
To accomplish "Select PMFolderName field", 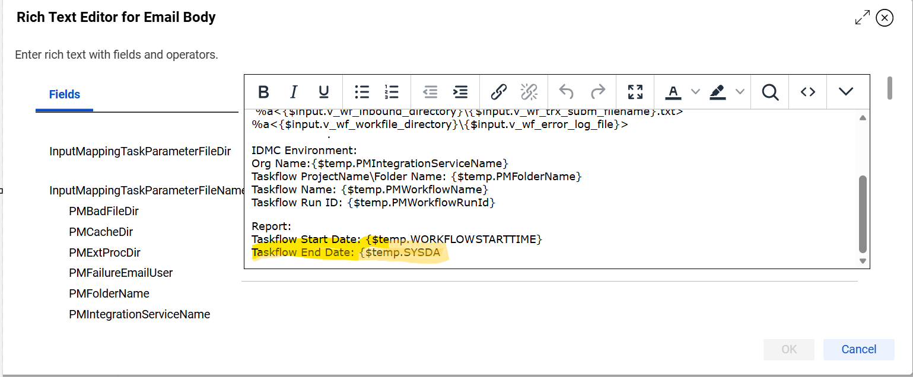I will pyautogui.click(x=109, y=294).
